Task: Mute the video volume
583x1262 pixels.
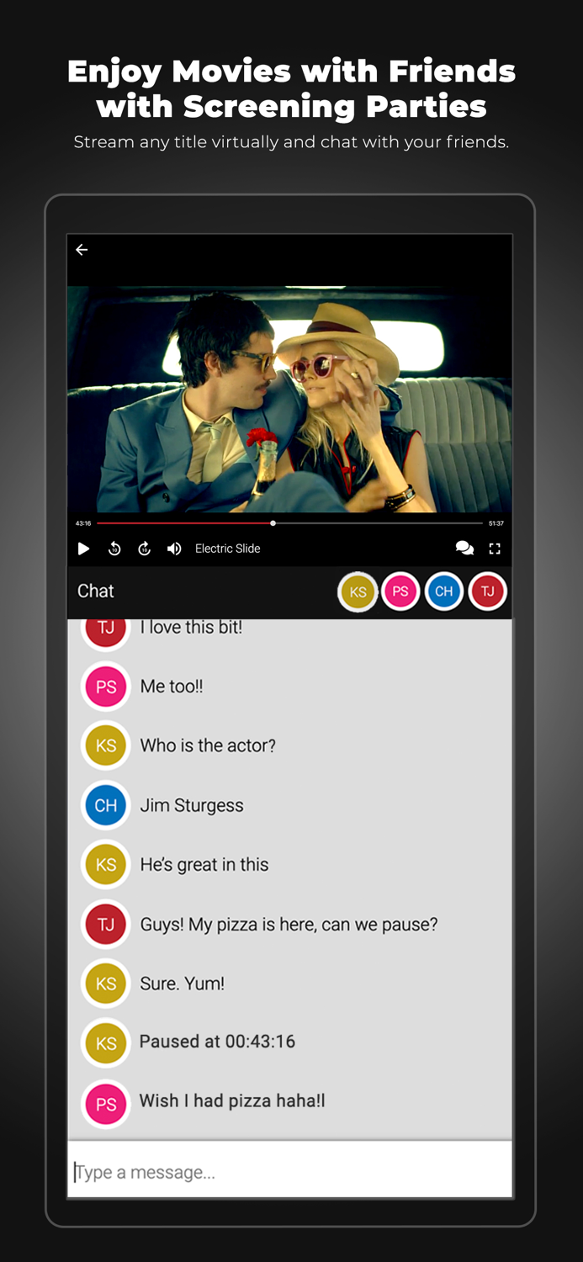Action: pos(174,549)
